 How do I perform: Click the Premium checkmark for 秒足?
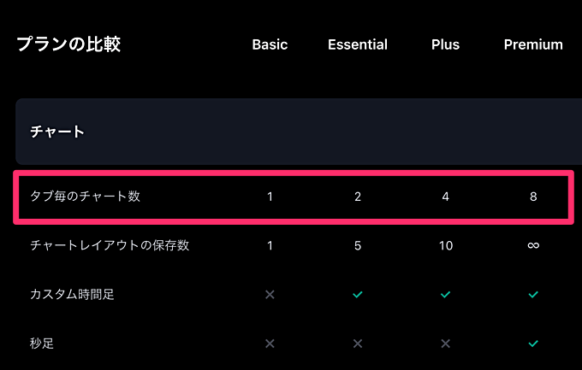[533, 344]
